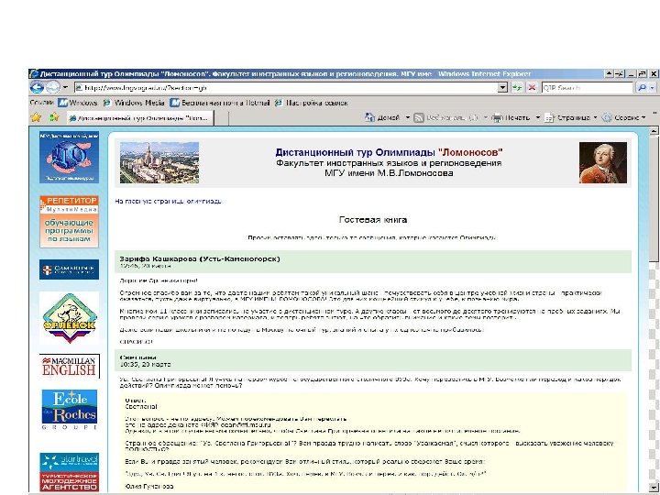This screenshot has height=495, width=660.
Task: Open the Windows Media link in Links bar
Action: (x=134, y=103)
